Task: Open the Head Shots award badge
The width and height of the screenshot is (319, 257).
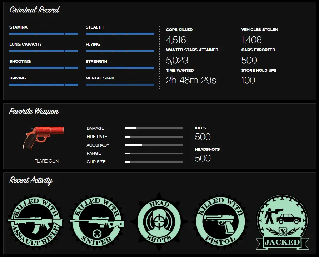Action: click(159, 221)
